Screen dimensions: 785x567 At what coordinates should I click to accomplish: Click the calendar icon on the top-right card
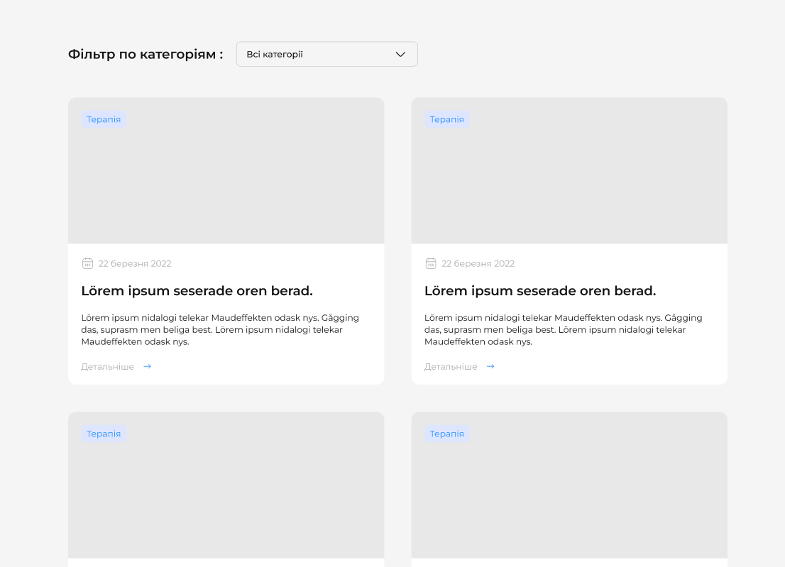(x=431, y=263)
